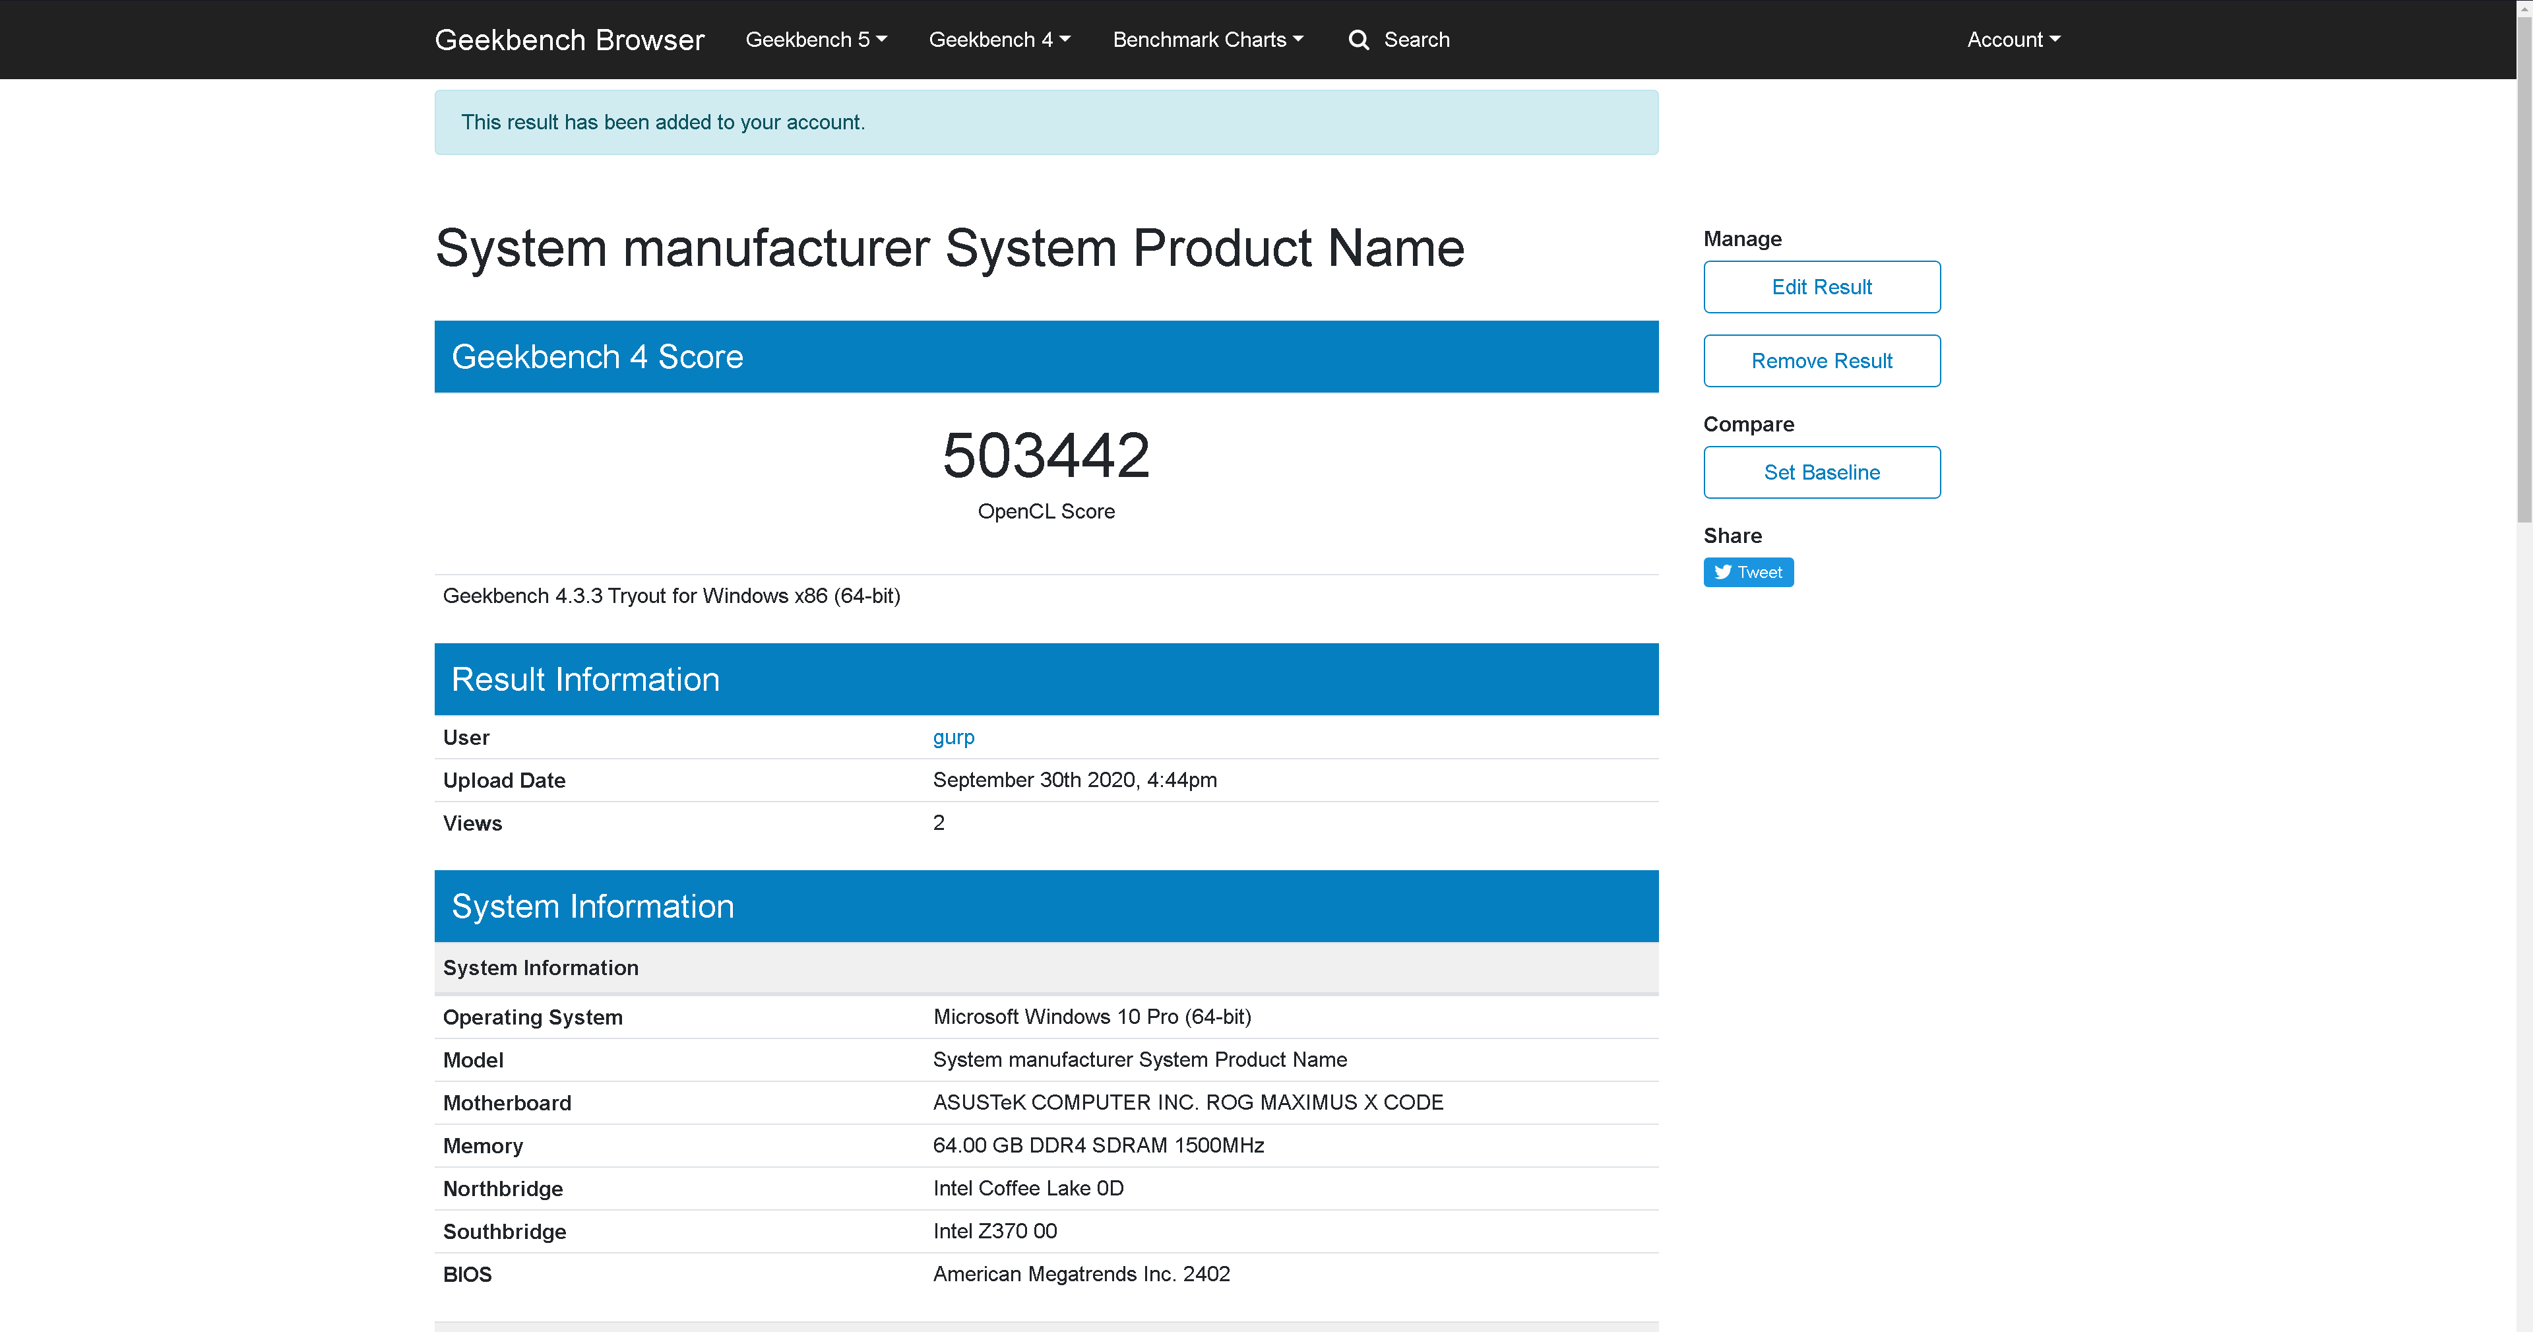2533x1332 pixels.
Task: Click the 'Upload Date' row label
Action: point(505,781)
